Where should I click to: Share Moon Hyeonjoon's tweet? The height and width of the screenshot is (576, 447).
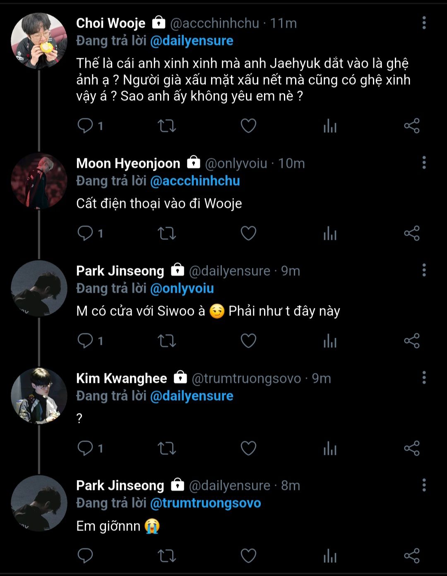[x=411, y=233]
